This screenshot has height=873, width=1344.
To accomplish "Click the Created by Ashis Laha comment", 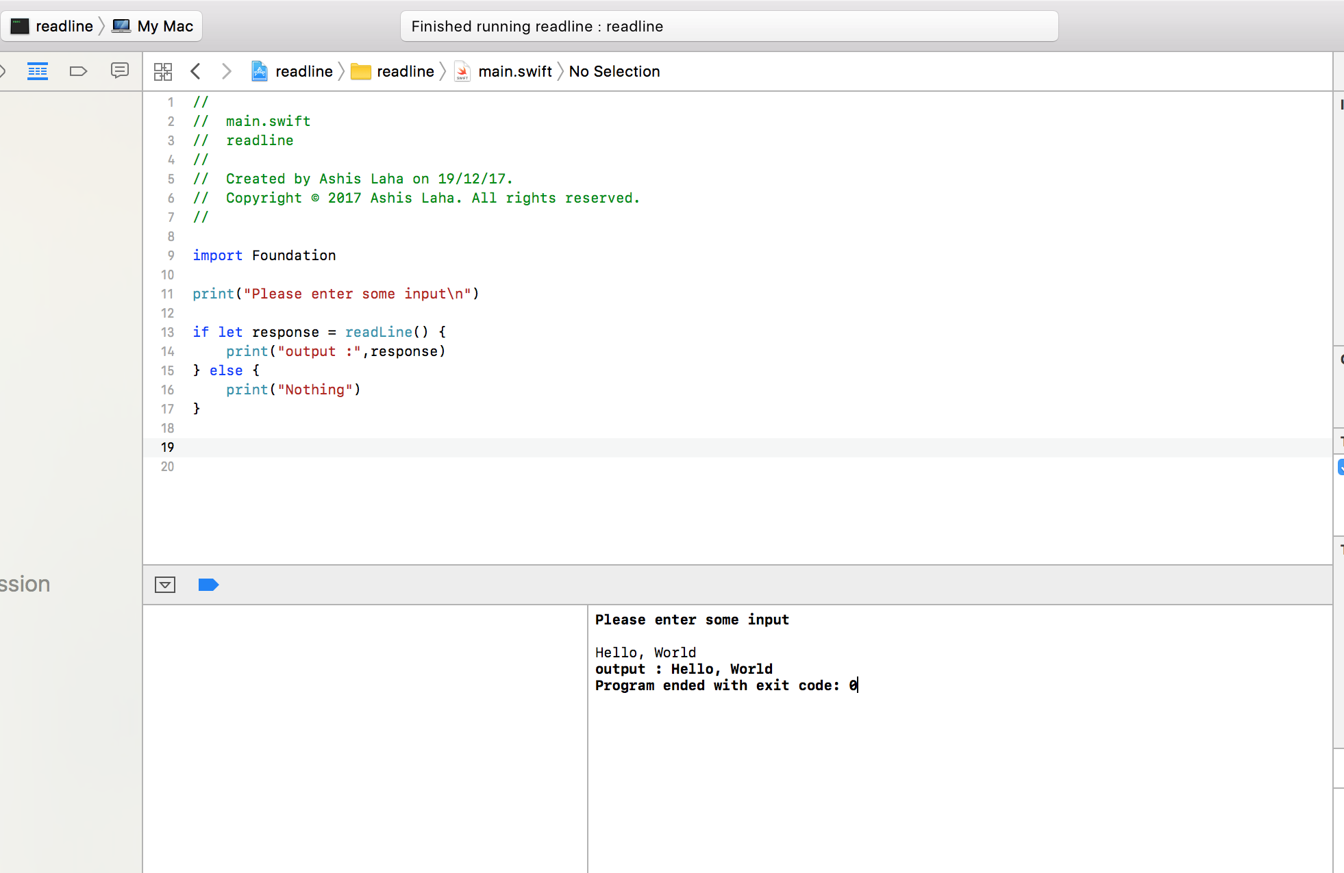I will click(x=353, y=179).
